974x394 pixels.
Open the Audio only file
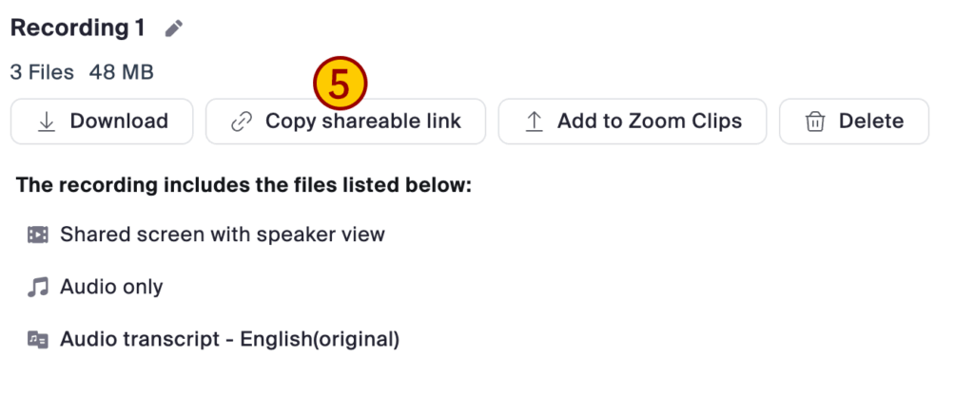(x=111, y=287)
